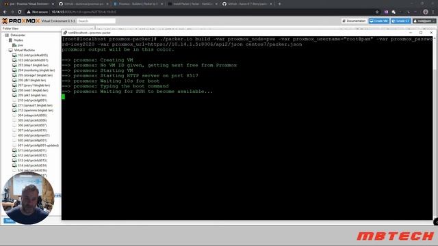This screenshot has width=438, height=246.
Task: Click the Proxmox logo
Action: (x=21, y=21)
